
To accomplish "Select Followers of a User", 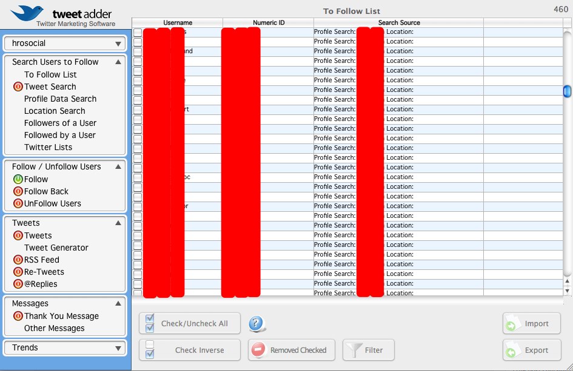I will coord(60,123).
